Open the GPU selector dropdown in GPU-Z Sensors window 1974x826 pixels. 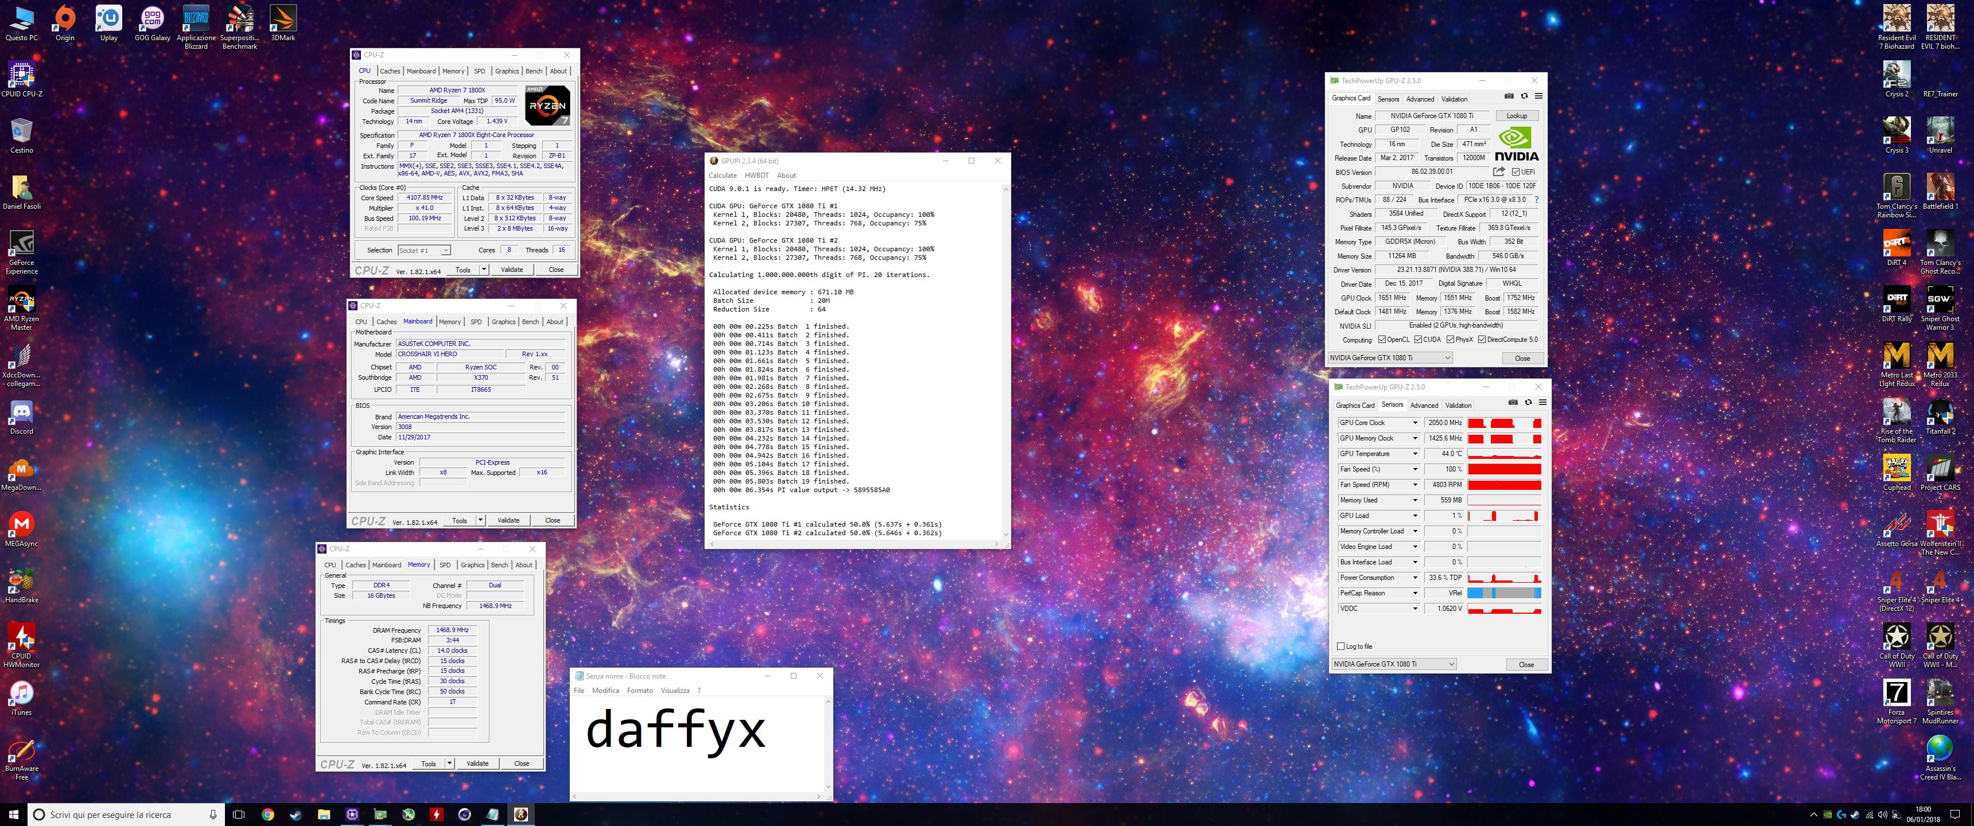[x=1394, y=664]
